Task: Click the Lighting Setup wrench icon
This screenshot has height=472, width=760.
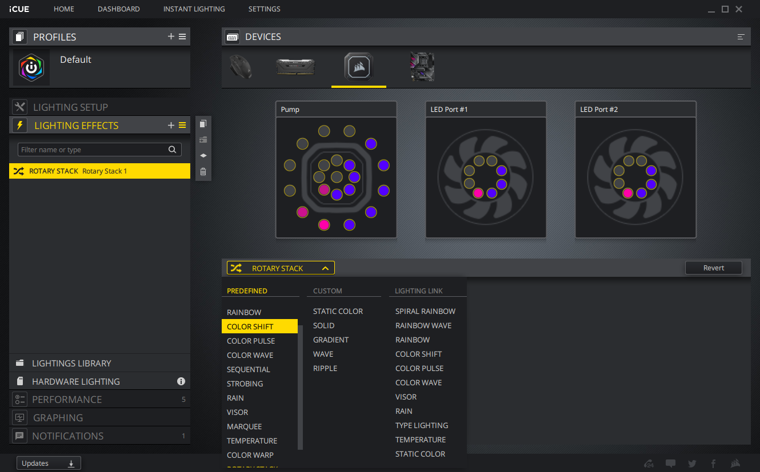Action: [20, 107]
